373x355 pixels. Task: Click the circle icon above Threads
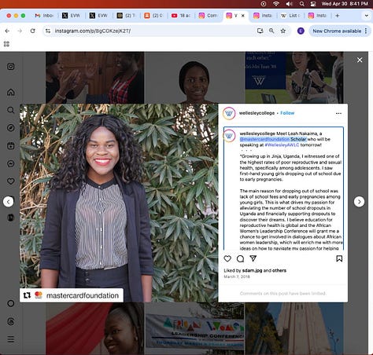point(11,303)
